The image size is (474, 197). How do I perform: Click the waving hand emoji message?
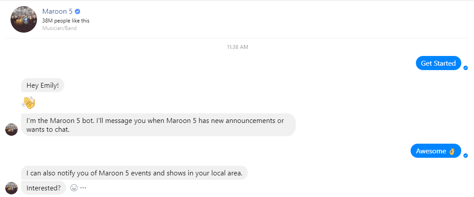pyautogui.click(x=28, y=103)
